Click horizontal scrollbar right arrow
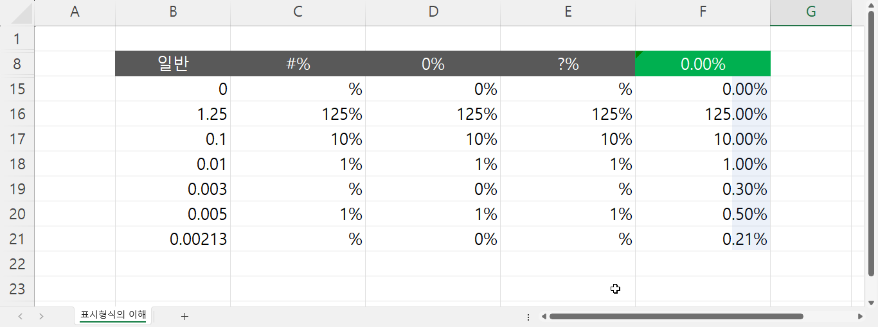Image resolution: width=878 pixels, height=327 pixels. point(860,316)
